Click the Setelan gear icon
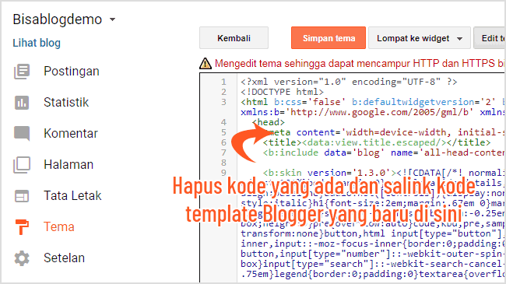 (22, 258)
